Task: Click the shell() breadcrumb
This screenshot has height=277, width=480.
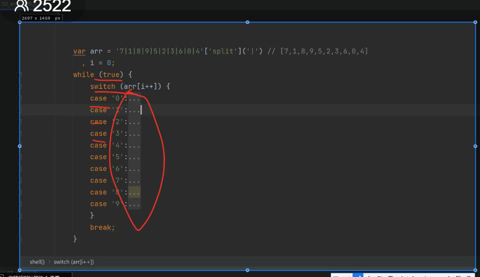Action: tap(37, 262)
